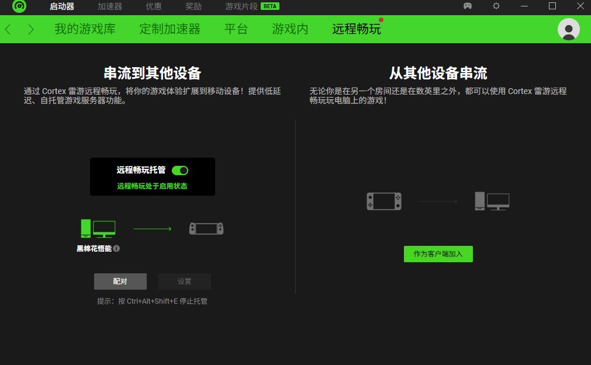Close the Cortex window

tap(580, 6)
